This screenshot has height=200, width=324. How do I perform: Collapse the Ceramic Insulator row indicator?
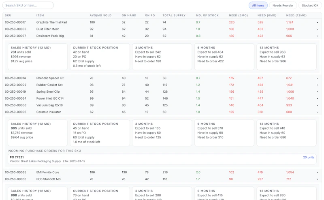click(x=317, y=112)
